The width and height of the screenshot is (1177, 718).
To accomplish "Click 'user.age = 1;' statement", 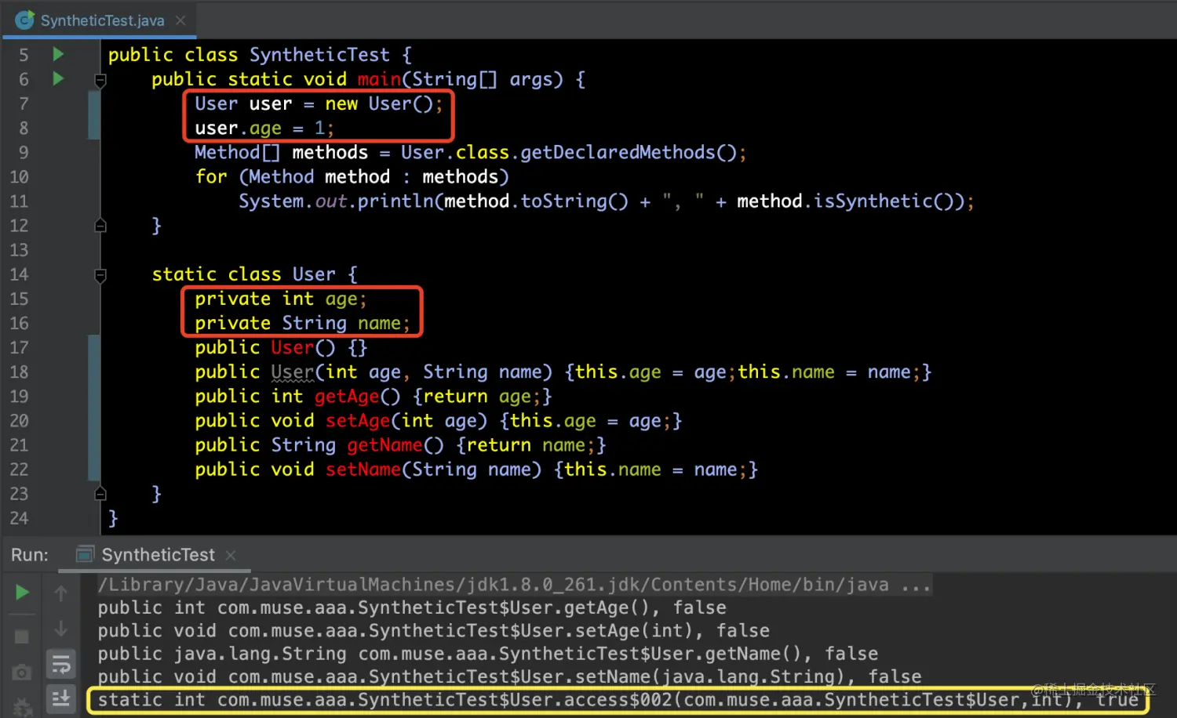I will pos(264,128).
